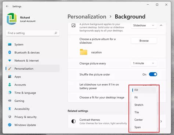Screen dimensions: 174x135
Task: Click the Network wifi icon
Action: [10, 61]
